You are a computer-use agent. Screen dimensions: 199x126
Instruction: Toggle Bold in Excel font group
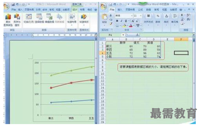[117, 21]
